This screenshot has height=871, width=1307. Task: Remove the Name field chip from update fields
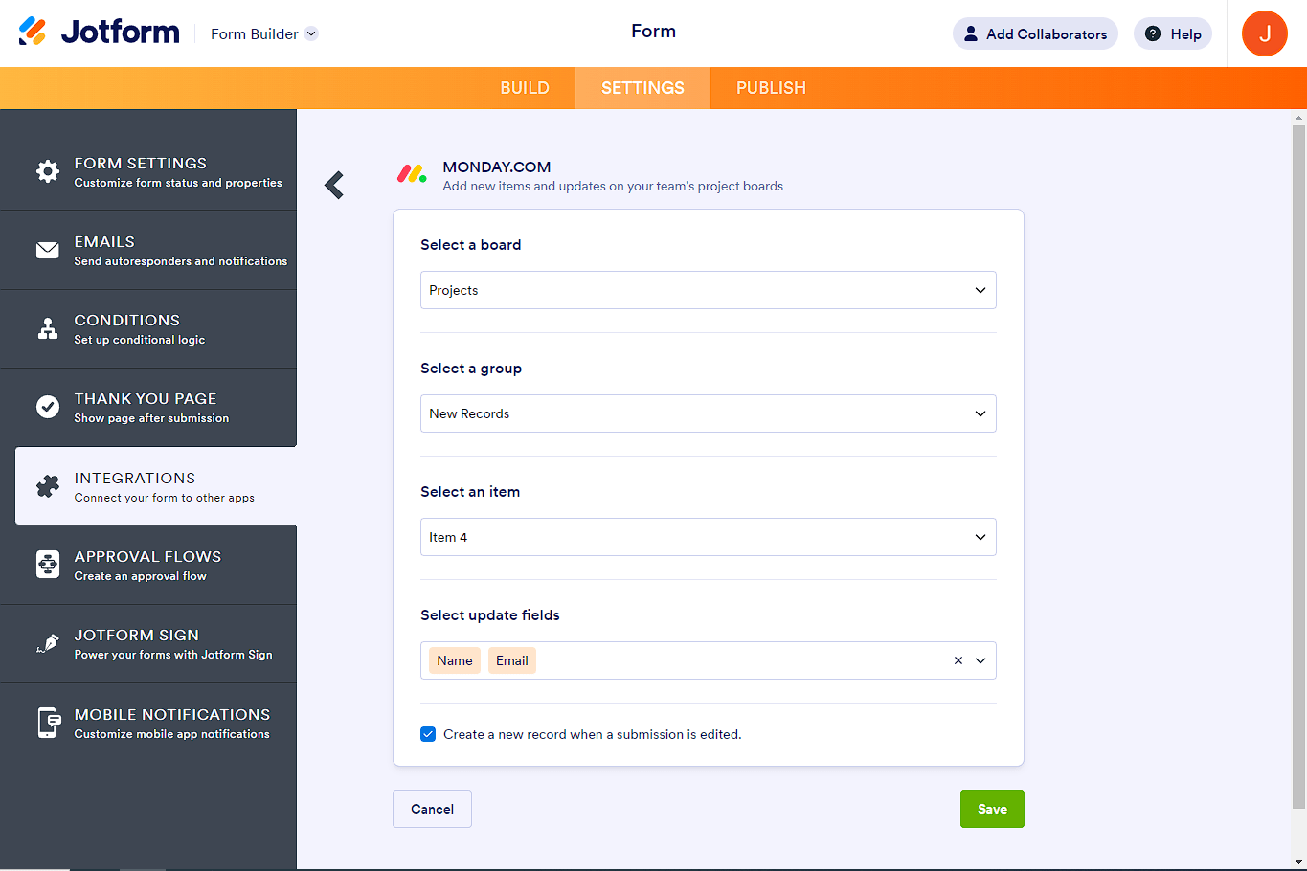(x=454, y=660)
